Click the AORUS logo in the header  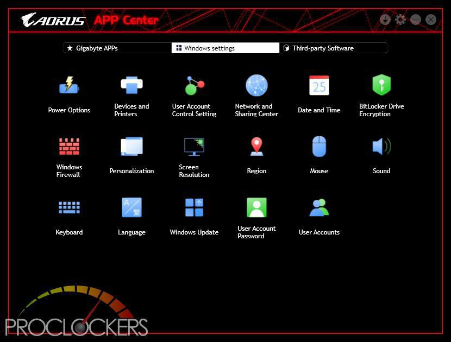(53, 20)
